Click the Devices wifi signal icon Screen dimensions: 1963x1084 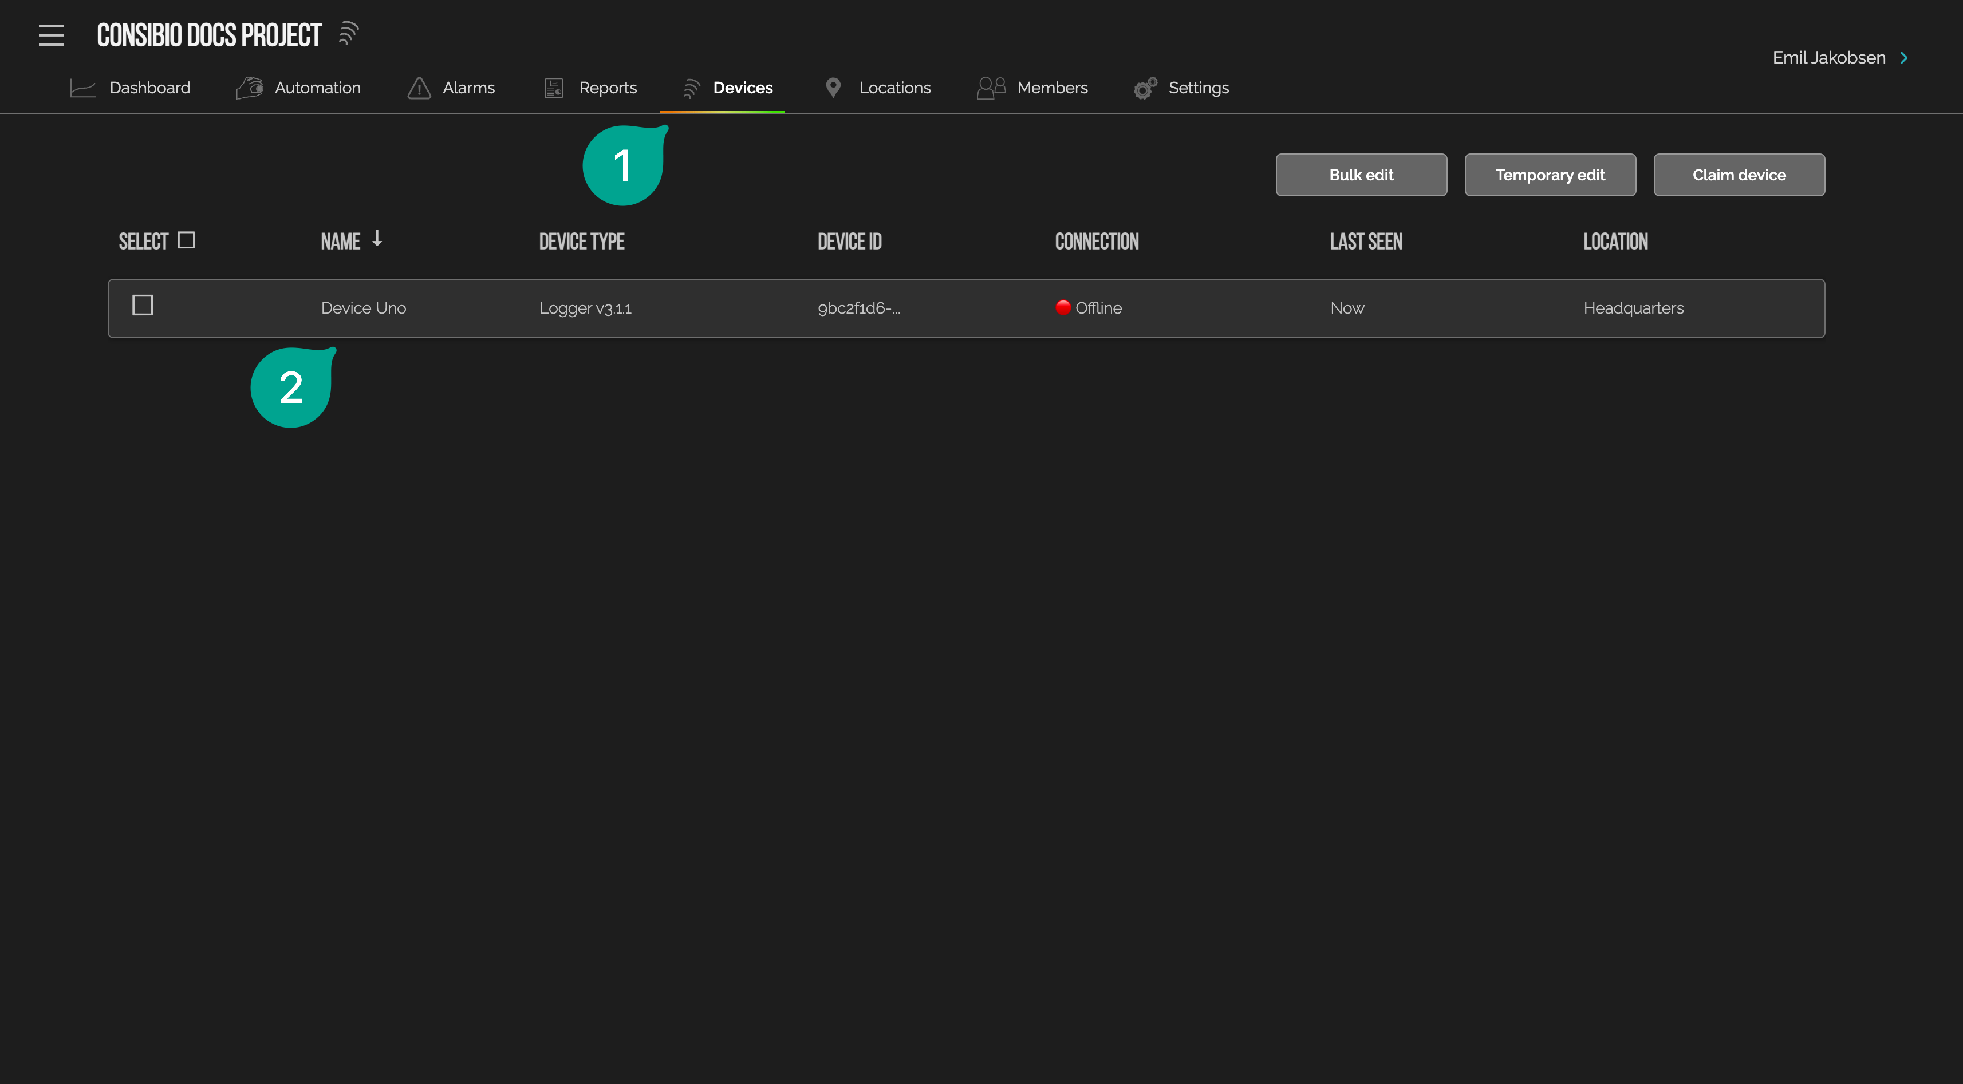691,88
